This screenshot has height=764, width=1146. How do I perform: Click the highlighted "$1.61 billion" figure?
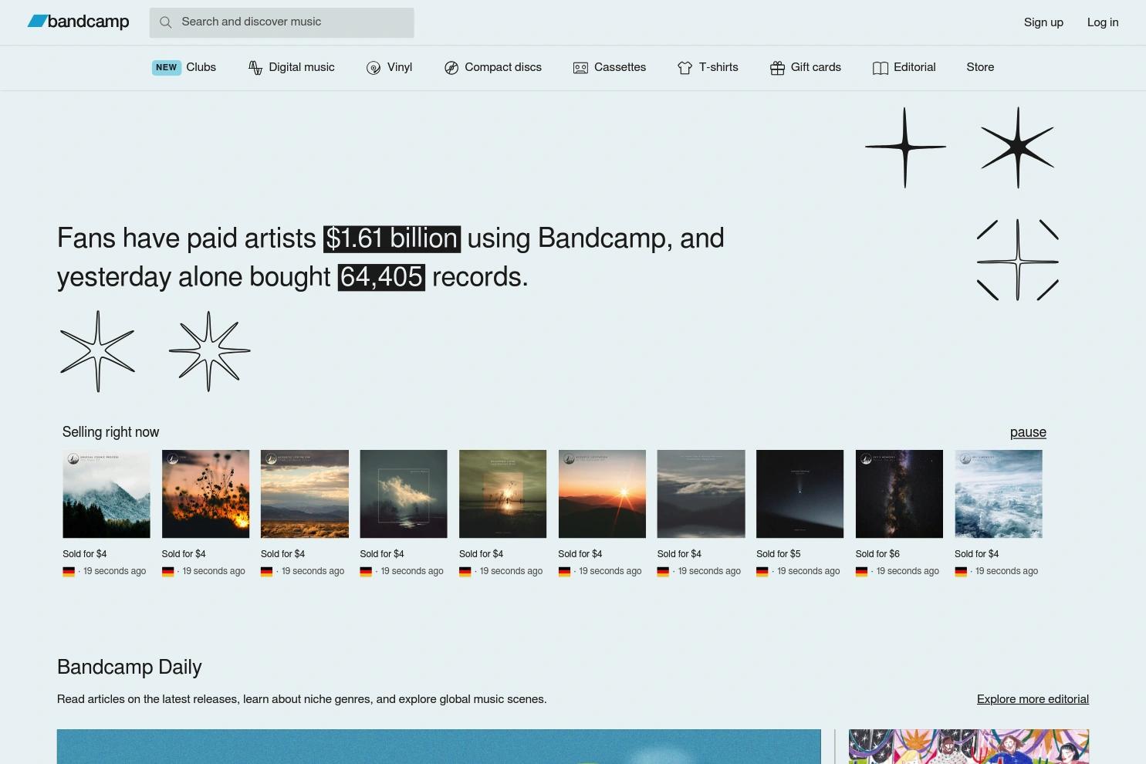pyautogui.click(x=392, y=239)
